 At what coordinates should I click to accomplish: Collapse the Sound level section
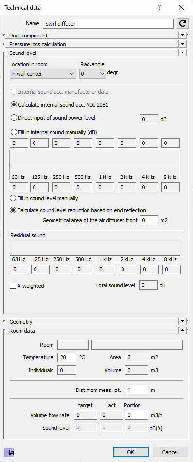pos(183,53)
